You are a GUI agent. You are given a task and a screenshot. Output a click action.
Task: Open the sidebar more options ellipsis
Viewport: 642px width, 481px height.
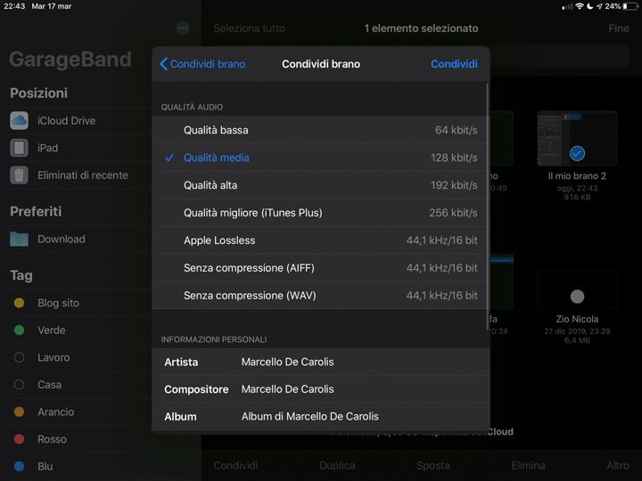click(183, 29)
